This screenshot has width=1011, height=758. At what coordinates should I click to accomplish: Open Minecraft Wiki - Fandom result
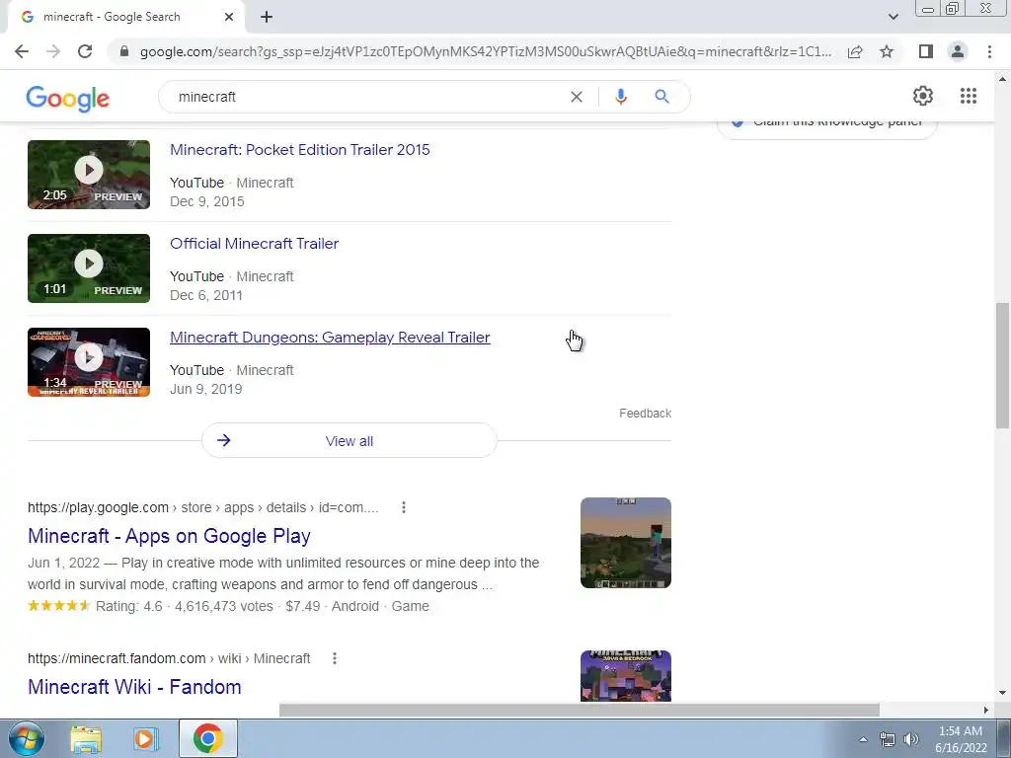pos(134,687)
